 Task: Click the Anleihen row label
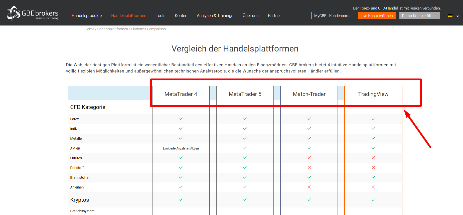77,187
